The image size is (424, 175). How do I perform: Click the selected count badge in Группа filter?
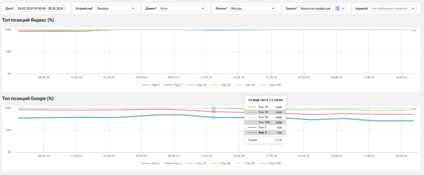(x=337, y=9)
